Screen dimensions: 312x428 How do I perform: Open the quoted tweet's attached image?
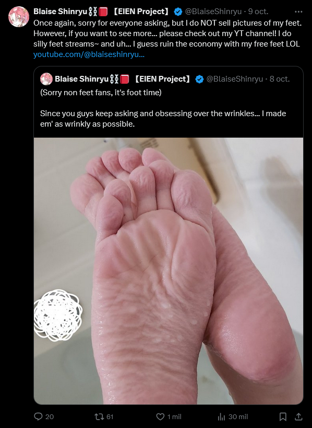168,271
